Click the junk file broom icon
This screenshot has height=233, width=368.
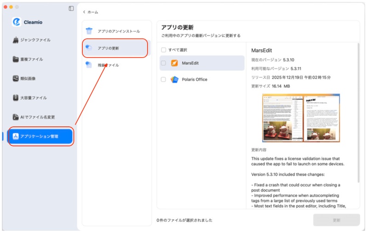[x=16, y=40]
